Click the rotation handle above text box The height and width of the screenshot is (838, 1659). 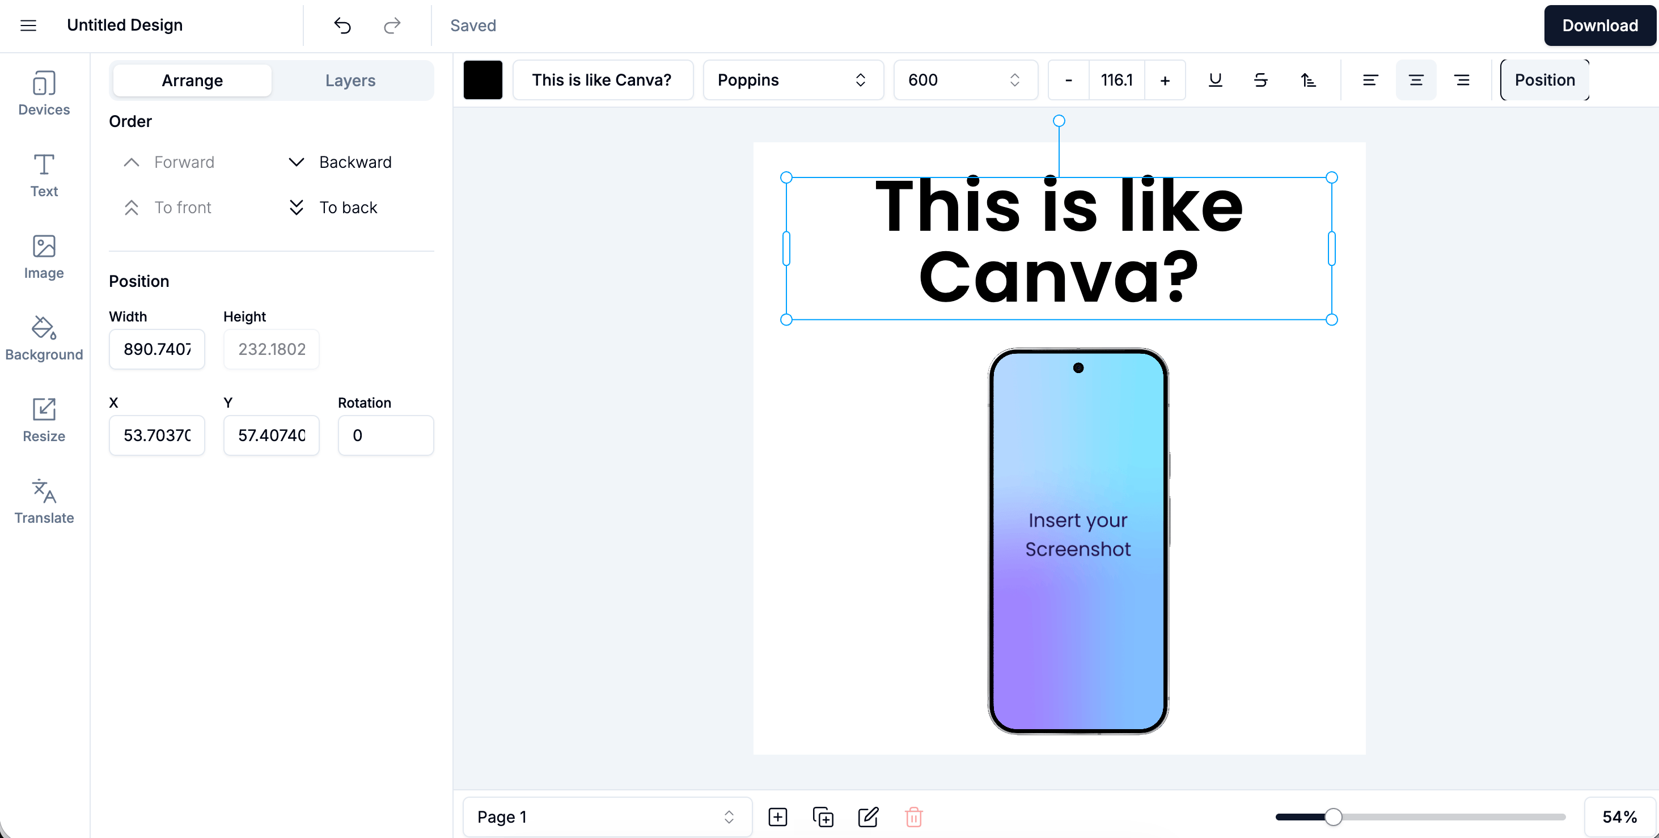[1059, 120]
